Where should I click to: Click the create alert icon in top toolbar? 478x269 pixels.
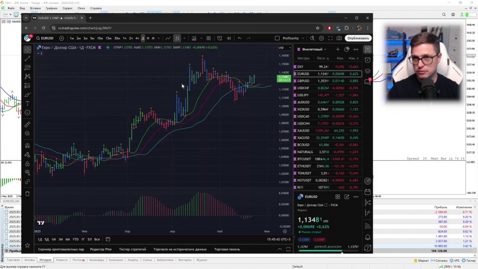click(x=219, y=38)
